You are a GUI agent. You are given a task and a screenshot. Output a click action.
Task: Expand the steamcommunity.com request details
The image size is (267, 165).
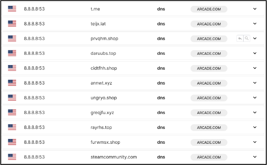tap(255, 157)
